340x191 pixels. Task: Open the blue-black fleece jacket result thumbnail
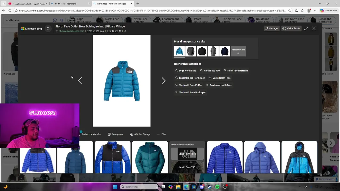[x=113, y=157]
